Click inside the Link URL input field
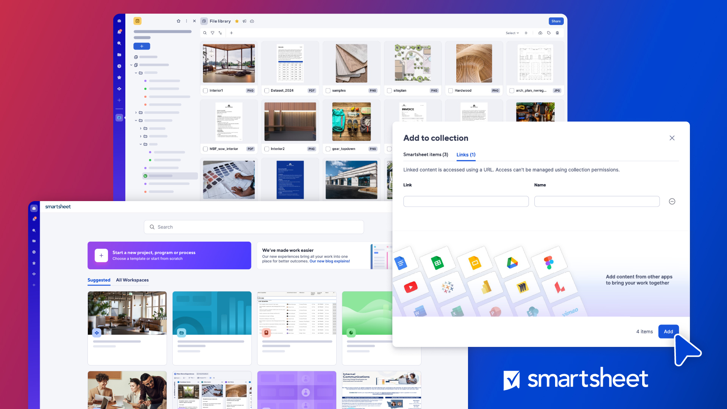The width and height of the screenshot is (727, 409). click(x=466, y=201)
